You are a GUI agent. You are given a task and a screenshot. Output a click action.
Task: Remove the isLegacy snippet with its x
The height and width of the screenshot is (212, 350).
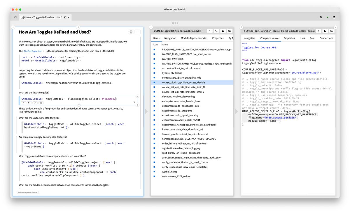tap(138, 96)
